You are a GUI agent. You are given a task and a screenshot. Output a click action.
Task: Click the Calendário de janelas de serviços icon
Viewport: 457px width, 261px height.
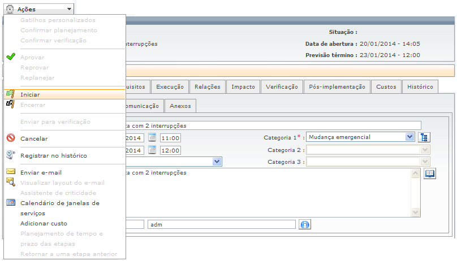(x=10, y=203)
